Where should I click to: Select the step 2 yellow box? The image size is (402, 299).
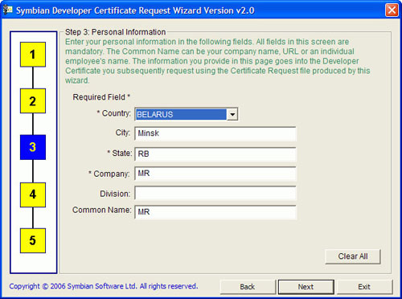click(33, 100)
